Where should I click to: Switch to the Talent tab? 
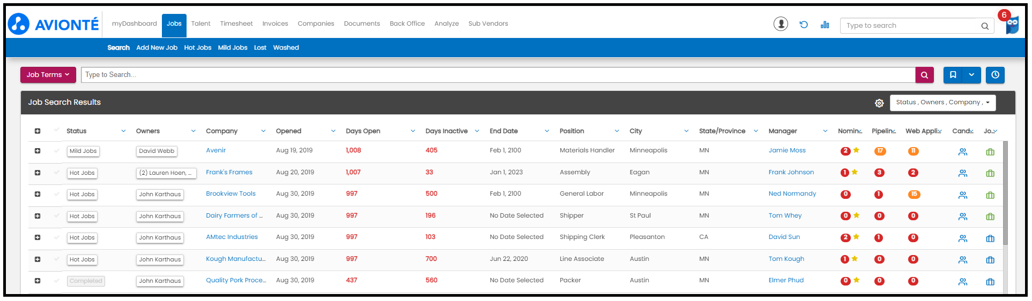click(x=201, y=24)
